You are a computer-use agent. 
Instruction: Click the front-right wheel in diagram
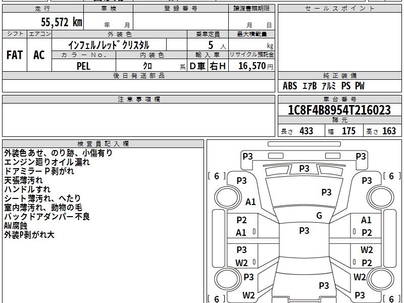[x=381, y=197]
